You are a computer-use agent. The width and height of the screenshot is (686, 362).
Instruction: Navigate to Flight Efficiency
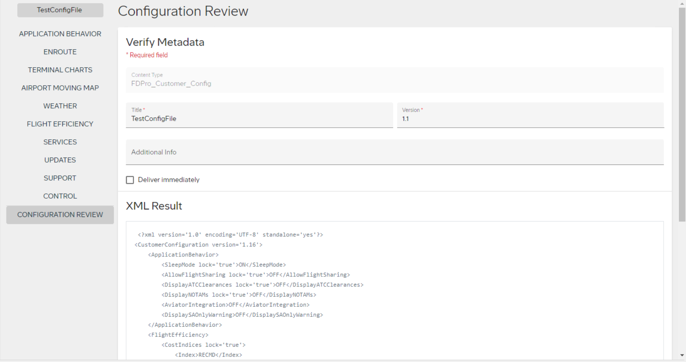click(x=60, y=124)
